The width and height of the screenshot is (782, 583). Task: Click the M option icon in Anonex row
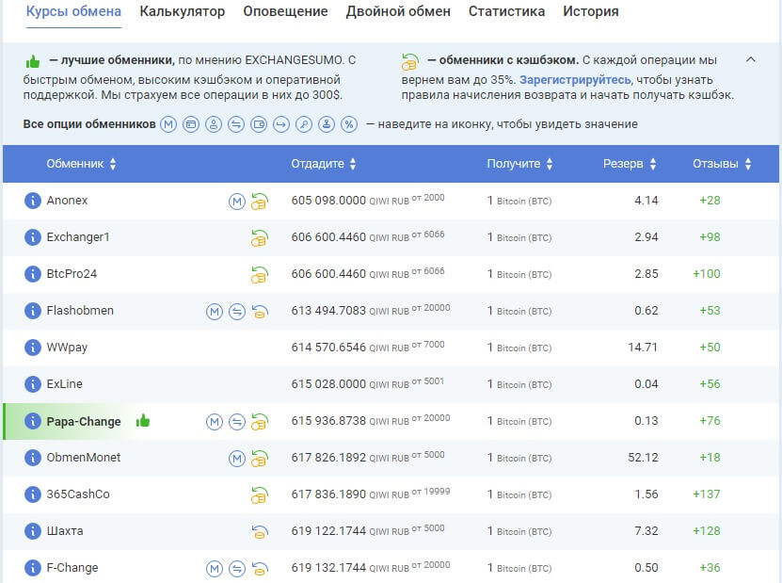click(237, 202)
